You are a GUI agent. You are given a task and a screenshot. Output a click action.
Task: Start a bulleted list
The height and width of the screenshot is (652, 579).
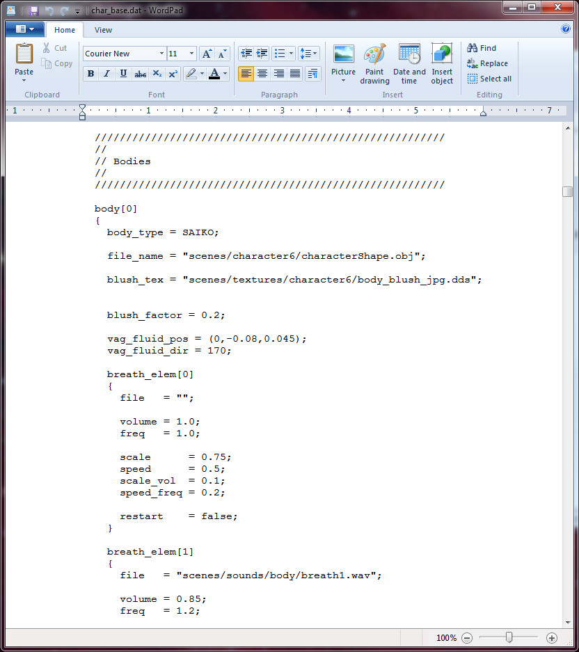(x=280, y=53)
